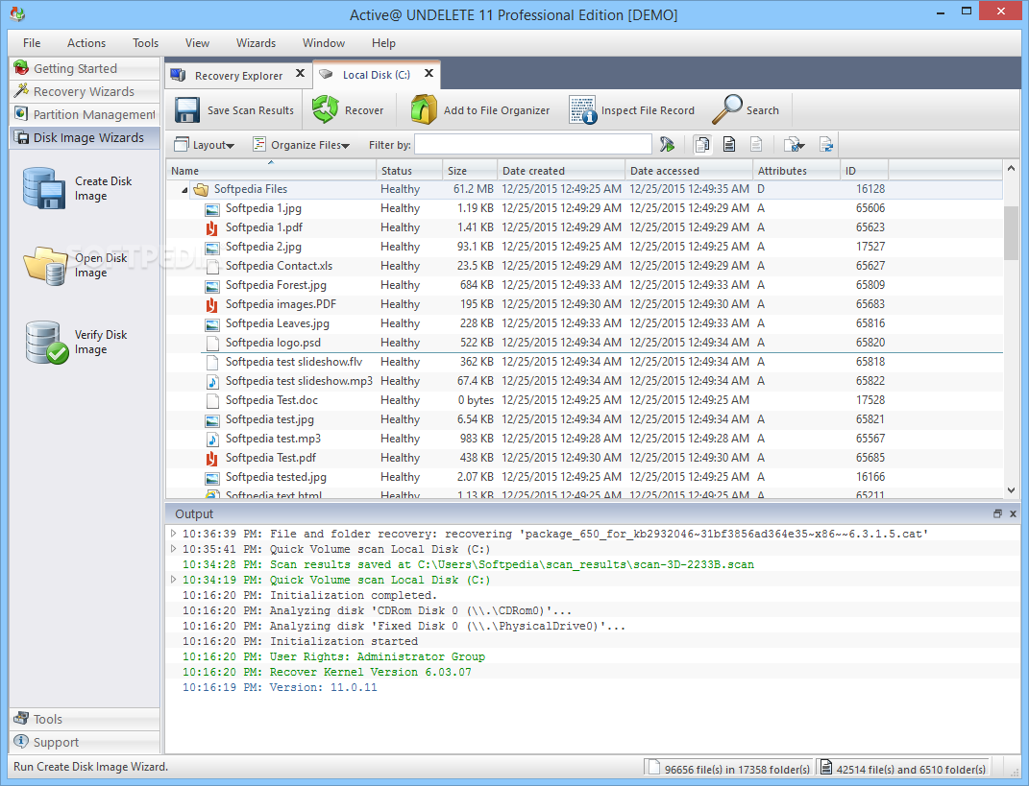Image resolution: width=1029 pixels, height=786 pixels.
Task: Select the Local Disk (C:) tab
Action: pyautogui.click(x=376, y=75)
